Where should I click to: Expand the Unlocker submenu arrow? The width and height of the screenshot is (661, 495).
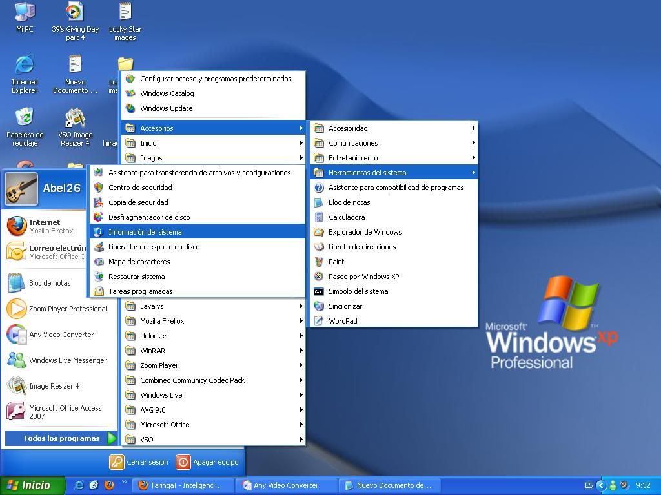click(x=301, y=335)
